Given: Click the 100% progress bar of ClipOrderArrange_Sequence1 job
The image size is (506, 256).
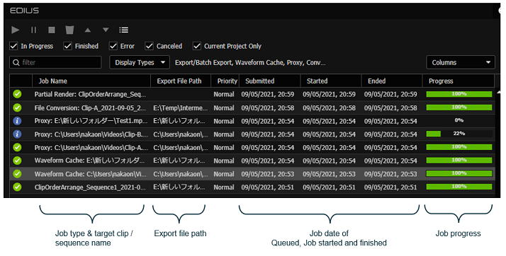Looking at the screenshot, I should (459, 187).
